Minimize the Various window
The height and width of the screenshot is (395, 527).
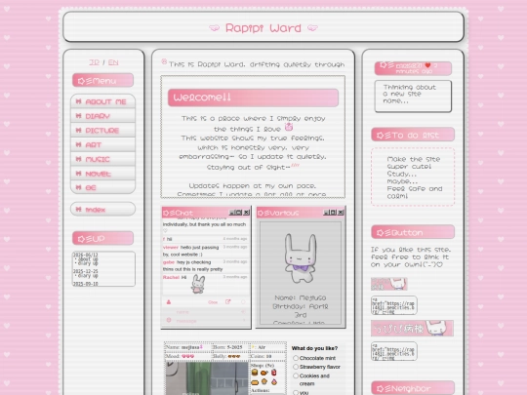click(x=326, y=213)
